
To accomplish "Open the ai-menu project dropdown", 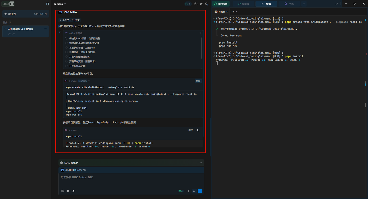I will point(60,4).
